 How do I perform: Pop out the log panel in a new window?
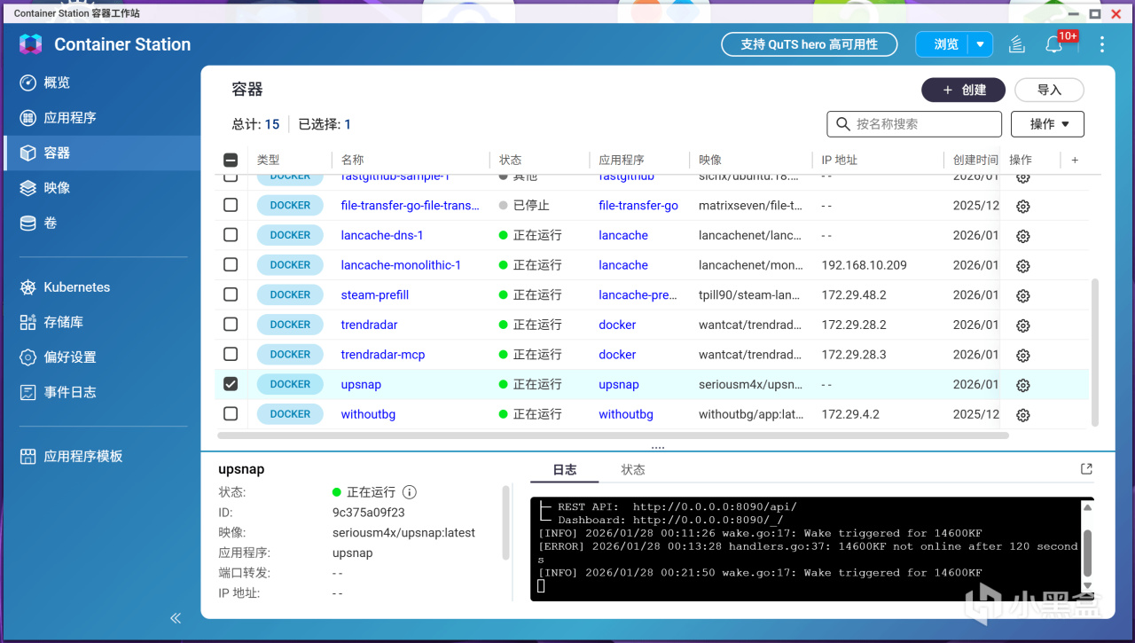pyautogui.click(x=1086, y=469)
